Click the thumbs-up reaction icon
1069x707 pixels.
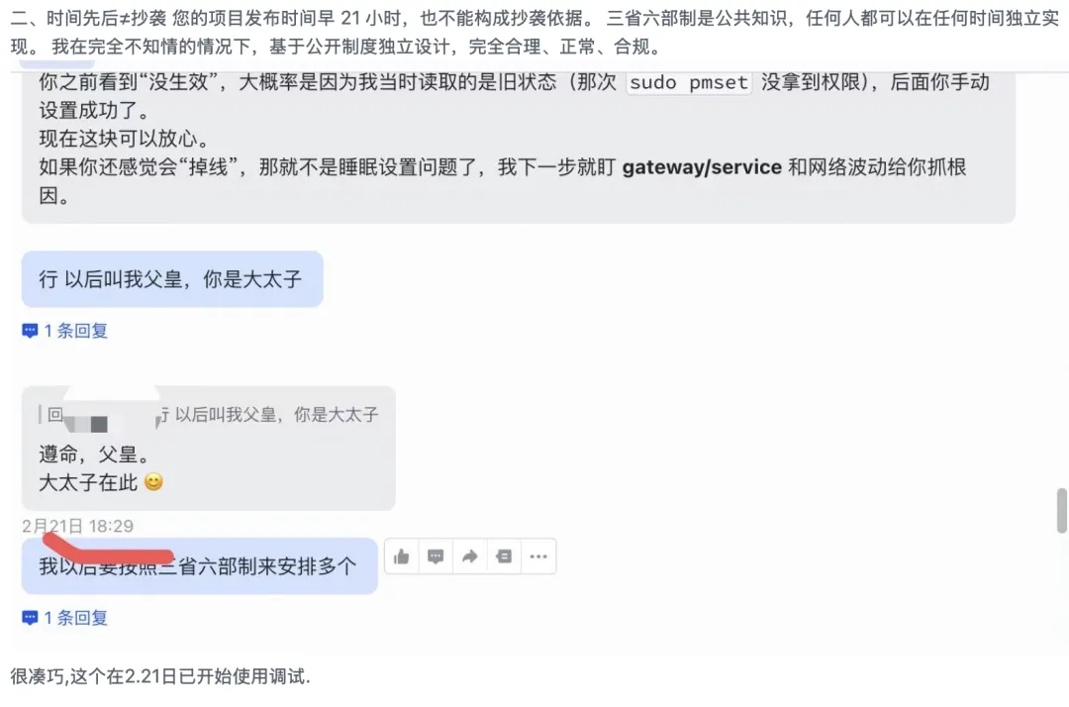coord(401,556)
